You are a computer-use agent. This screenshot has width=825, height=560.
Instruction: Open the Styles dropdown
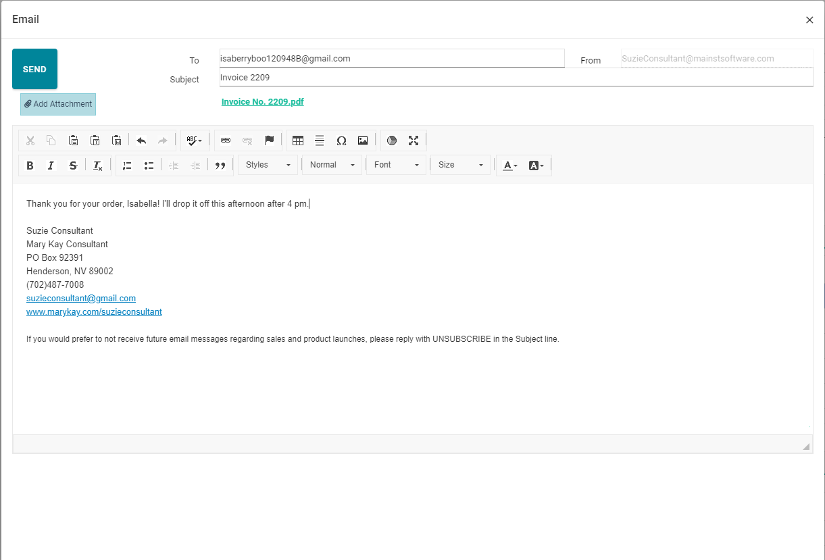click(x=268, y=165)
